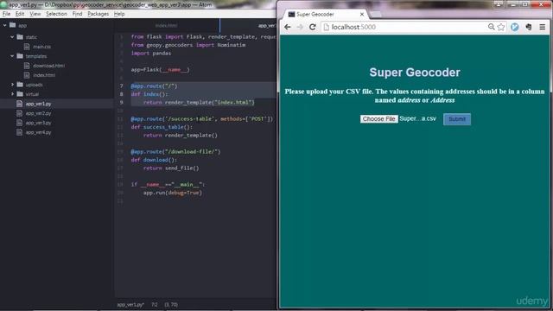Collapse the static folder arrow
The width and height of the screenshot is (553, 311).
pos(12,36)
